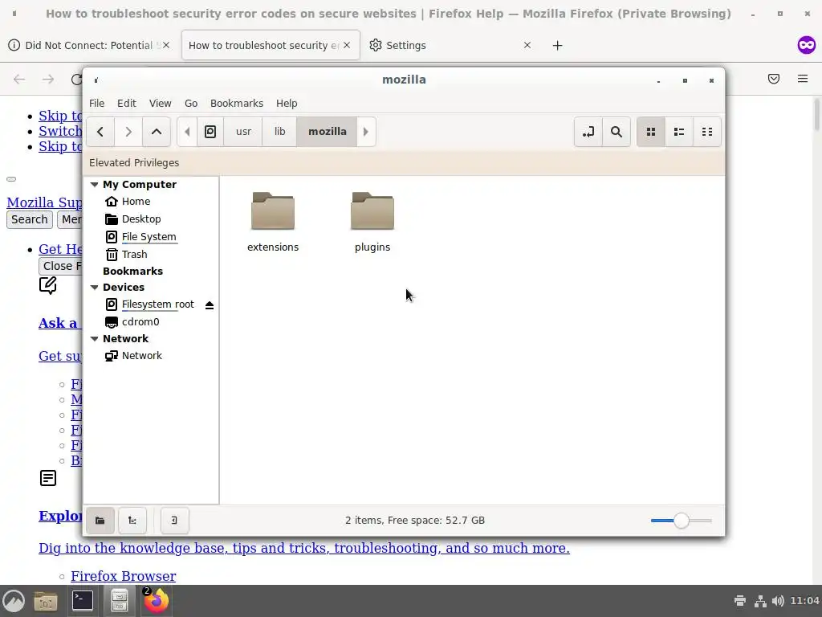Screen dimensions: 822x617
Task: Show tree view in sidebar
Action: pyautogui.click(x=132, y=521)
